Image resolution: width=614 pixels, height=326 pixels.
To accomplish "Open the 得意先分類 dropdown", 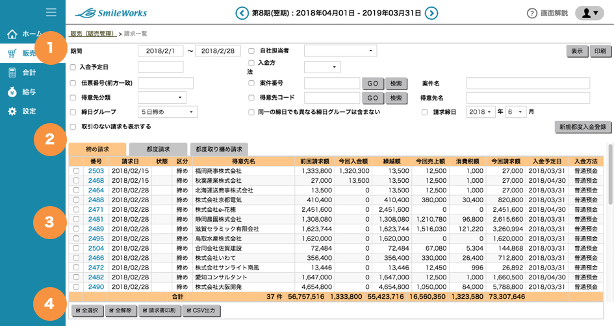I will 162,98.
